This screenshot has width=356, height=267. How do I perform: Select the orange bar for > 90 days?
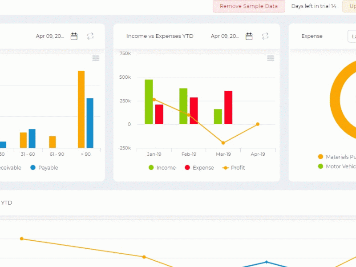[x=81, y=109]
